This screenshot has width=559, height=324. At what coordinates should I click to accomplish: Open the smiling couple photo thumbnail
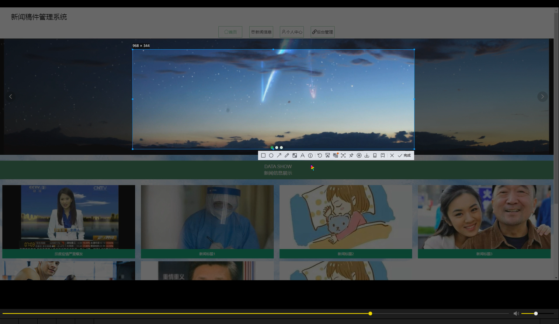pos(484,217)
